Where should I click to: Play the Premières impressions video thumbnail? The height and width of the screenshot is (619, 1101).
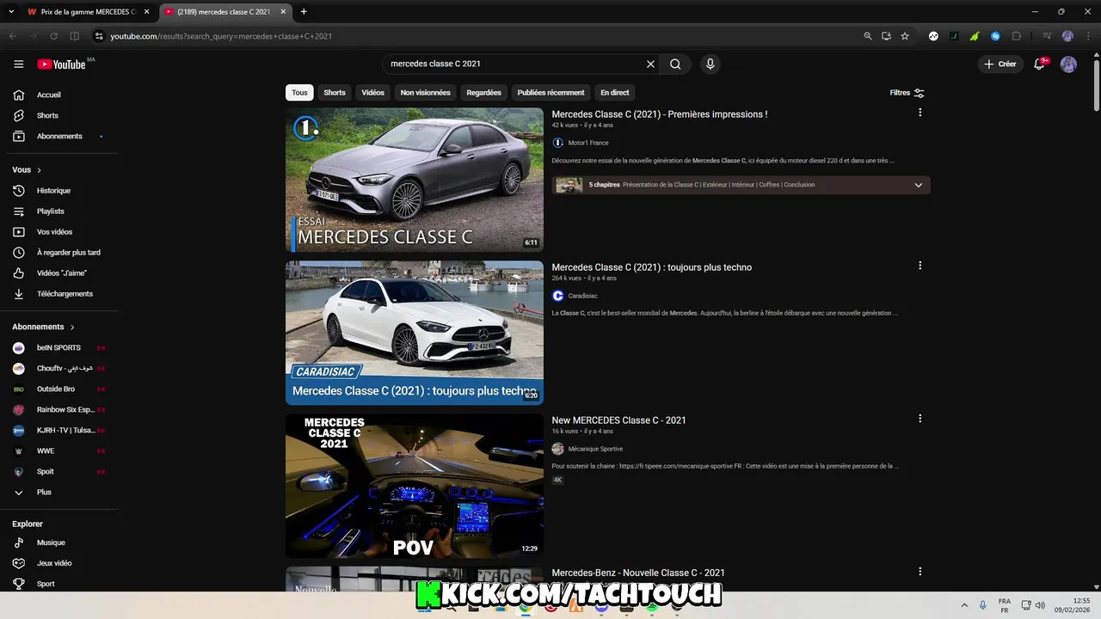point(415,180)
